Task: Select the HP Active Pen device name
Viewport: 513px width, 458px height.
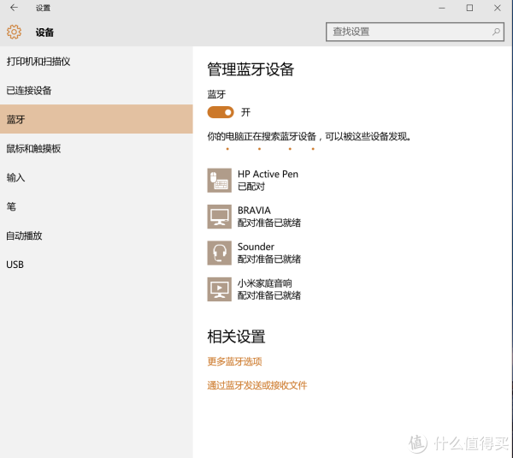Action: click(x=268, y=174)
